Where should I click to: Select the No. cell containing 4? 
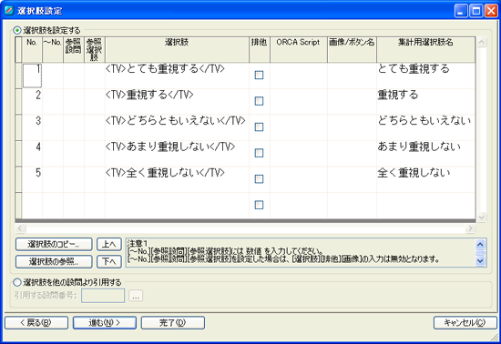click(x=32, y=154)
